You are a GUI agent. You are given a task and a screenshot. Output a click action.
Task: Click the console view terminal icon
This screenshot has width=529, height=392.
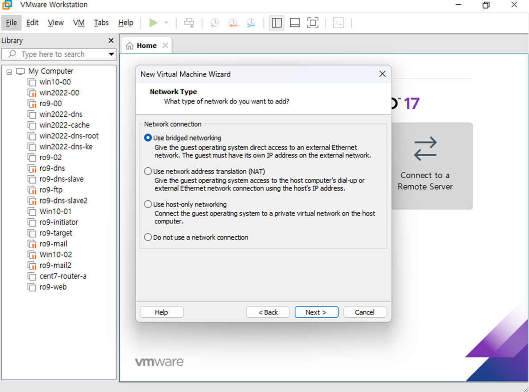(338, 23)
